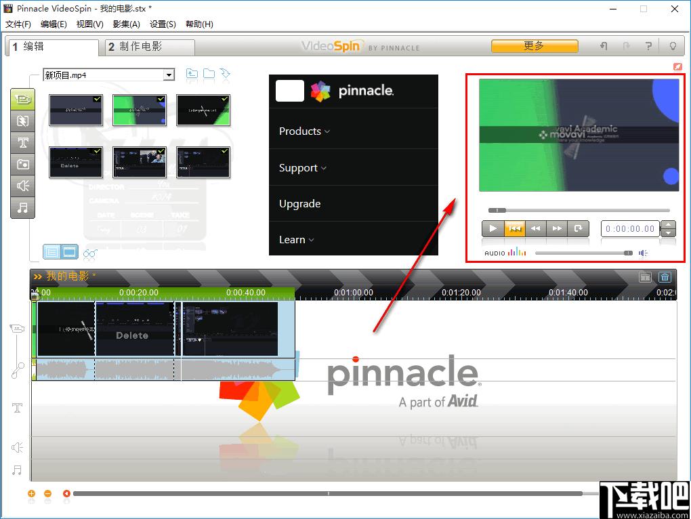Open the 影集(A) menu

click(x=127, y=24)
